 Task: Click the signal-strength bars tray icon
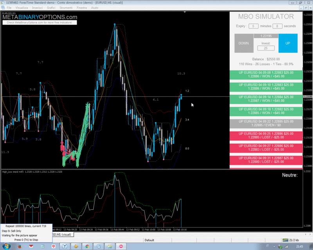286,247
